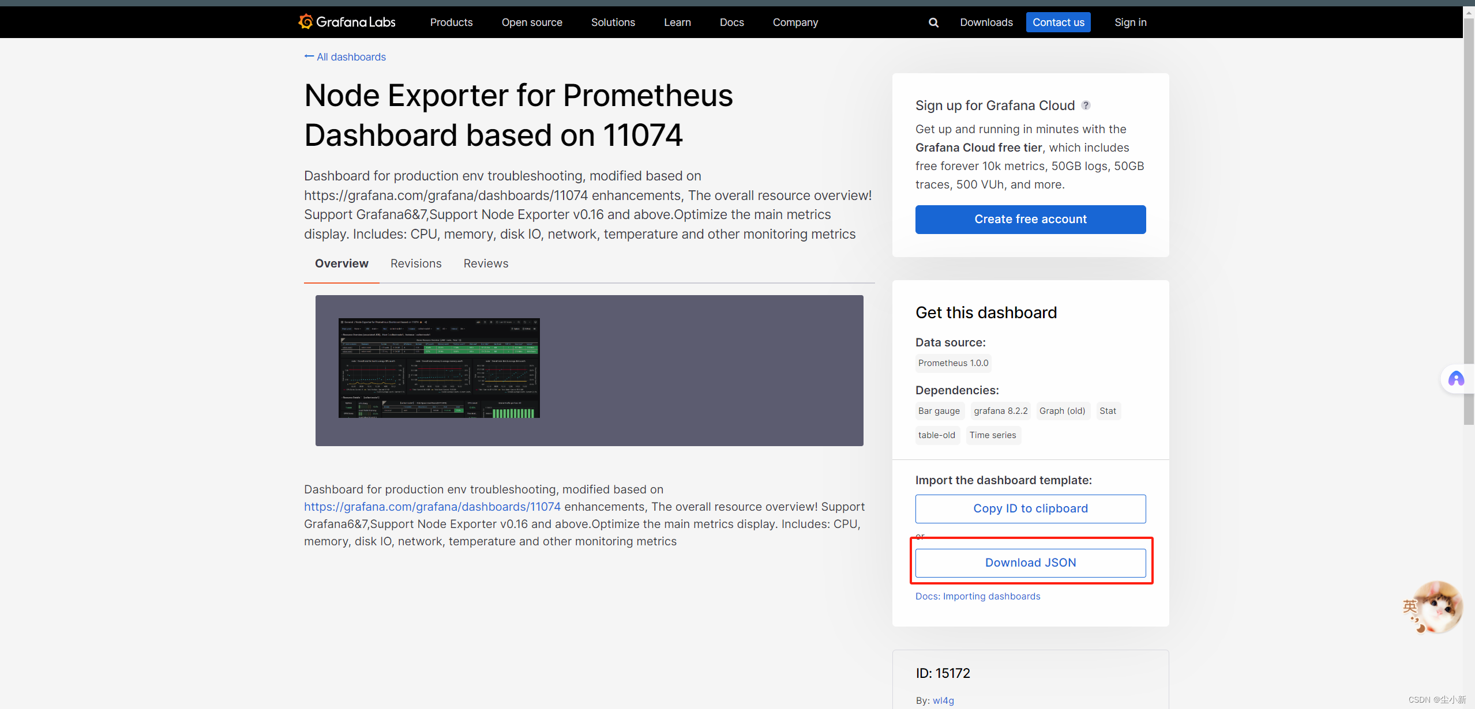Open the Company menu
Image resolution: width=1475 pixels, height=709 pixels.
click(x=795, y=22)
